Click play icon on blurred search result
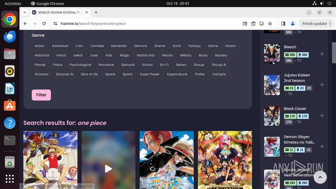This screenshot has height=189, width=336. [x=108, y=169]
